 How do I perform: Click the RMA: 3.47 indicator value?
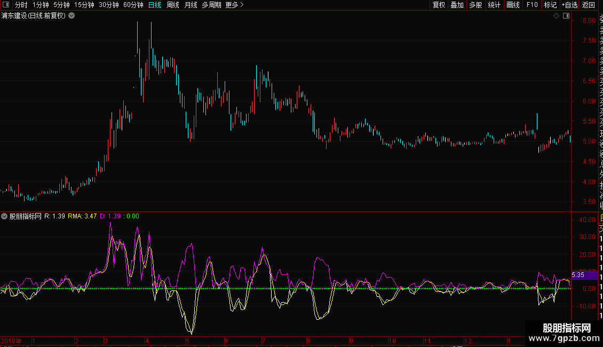click(x=82, y=216)
